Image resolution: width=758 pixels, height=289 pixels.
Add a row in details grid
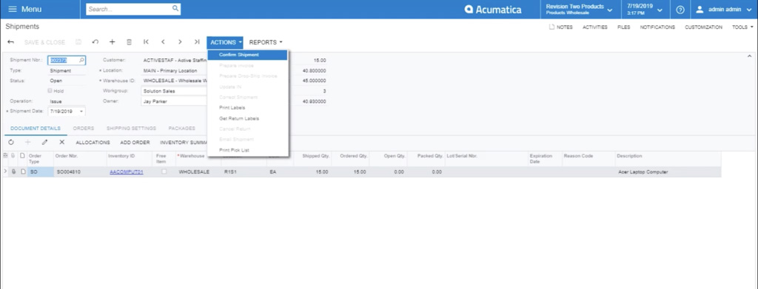tap(27, 143)
